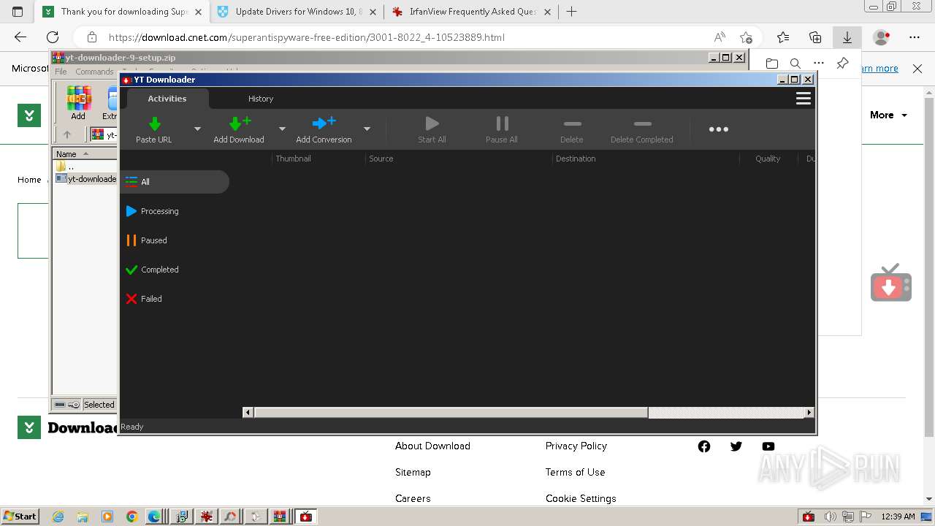Click the Quality column header
Image resolution: width=935 pixels, height=526 pixels.
pyautogui.click(x=768, y=159)
